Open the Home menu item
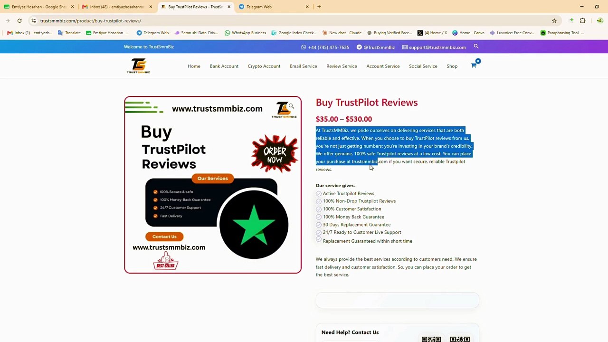 [194, 66]
